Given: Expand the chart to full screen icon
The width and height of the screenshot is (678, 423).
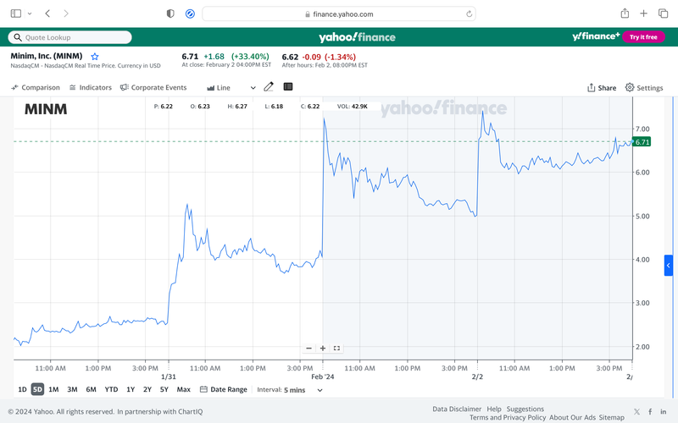Looking at the screenshot, I should 336,349.
